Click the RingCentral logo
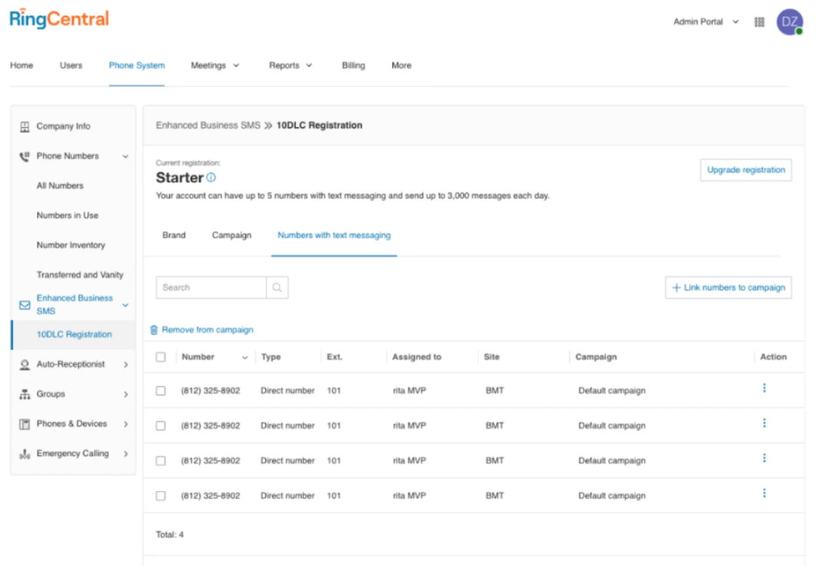This screenshot has height=566, width=816. pyautogui.click(x=59, y=19)
